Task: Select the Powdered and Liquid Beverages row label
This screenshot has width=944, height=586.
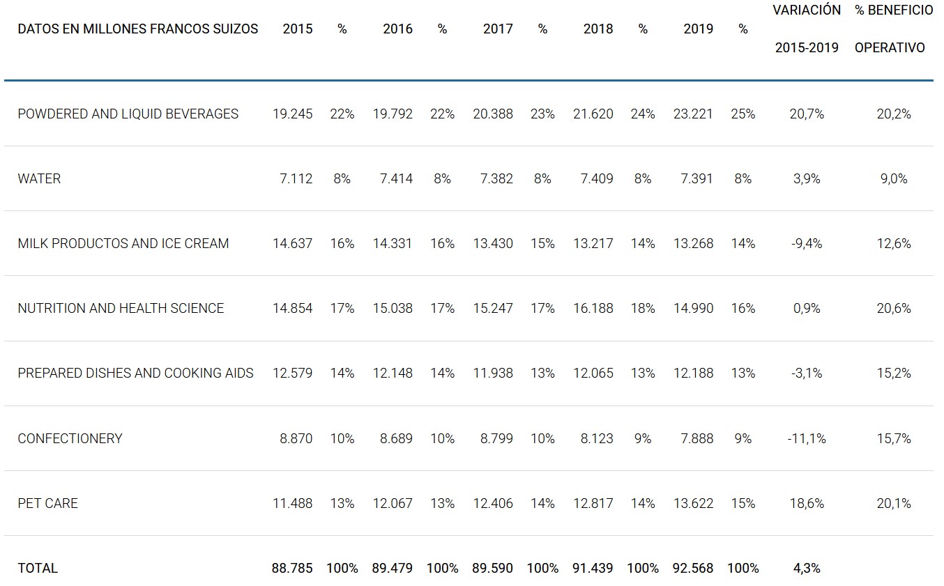Action: click(128, 114)
